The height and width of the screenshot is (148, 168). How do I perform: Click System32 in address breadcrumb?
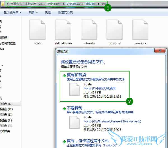coord(73,4)
